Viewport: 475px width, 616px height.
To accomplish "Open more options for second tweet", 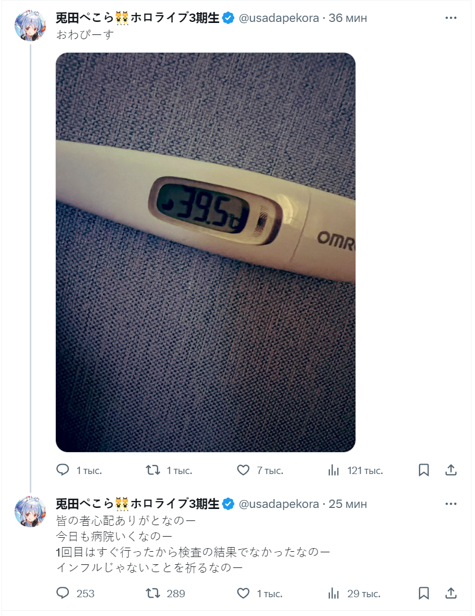I will click(451, 504).
